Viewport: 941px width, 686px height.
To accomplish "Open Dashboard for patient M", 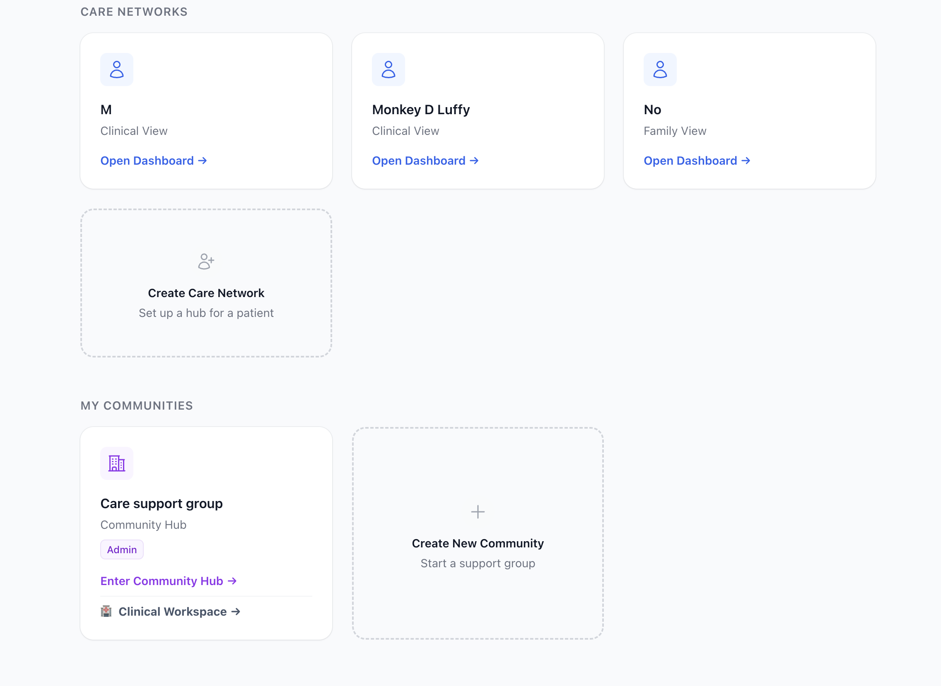I will (153, 161).
